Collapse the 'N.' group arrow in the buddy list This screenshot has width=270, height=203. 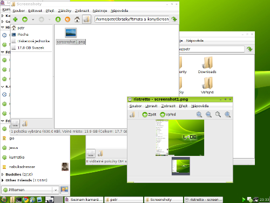(3, 87)
